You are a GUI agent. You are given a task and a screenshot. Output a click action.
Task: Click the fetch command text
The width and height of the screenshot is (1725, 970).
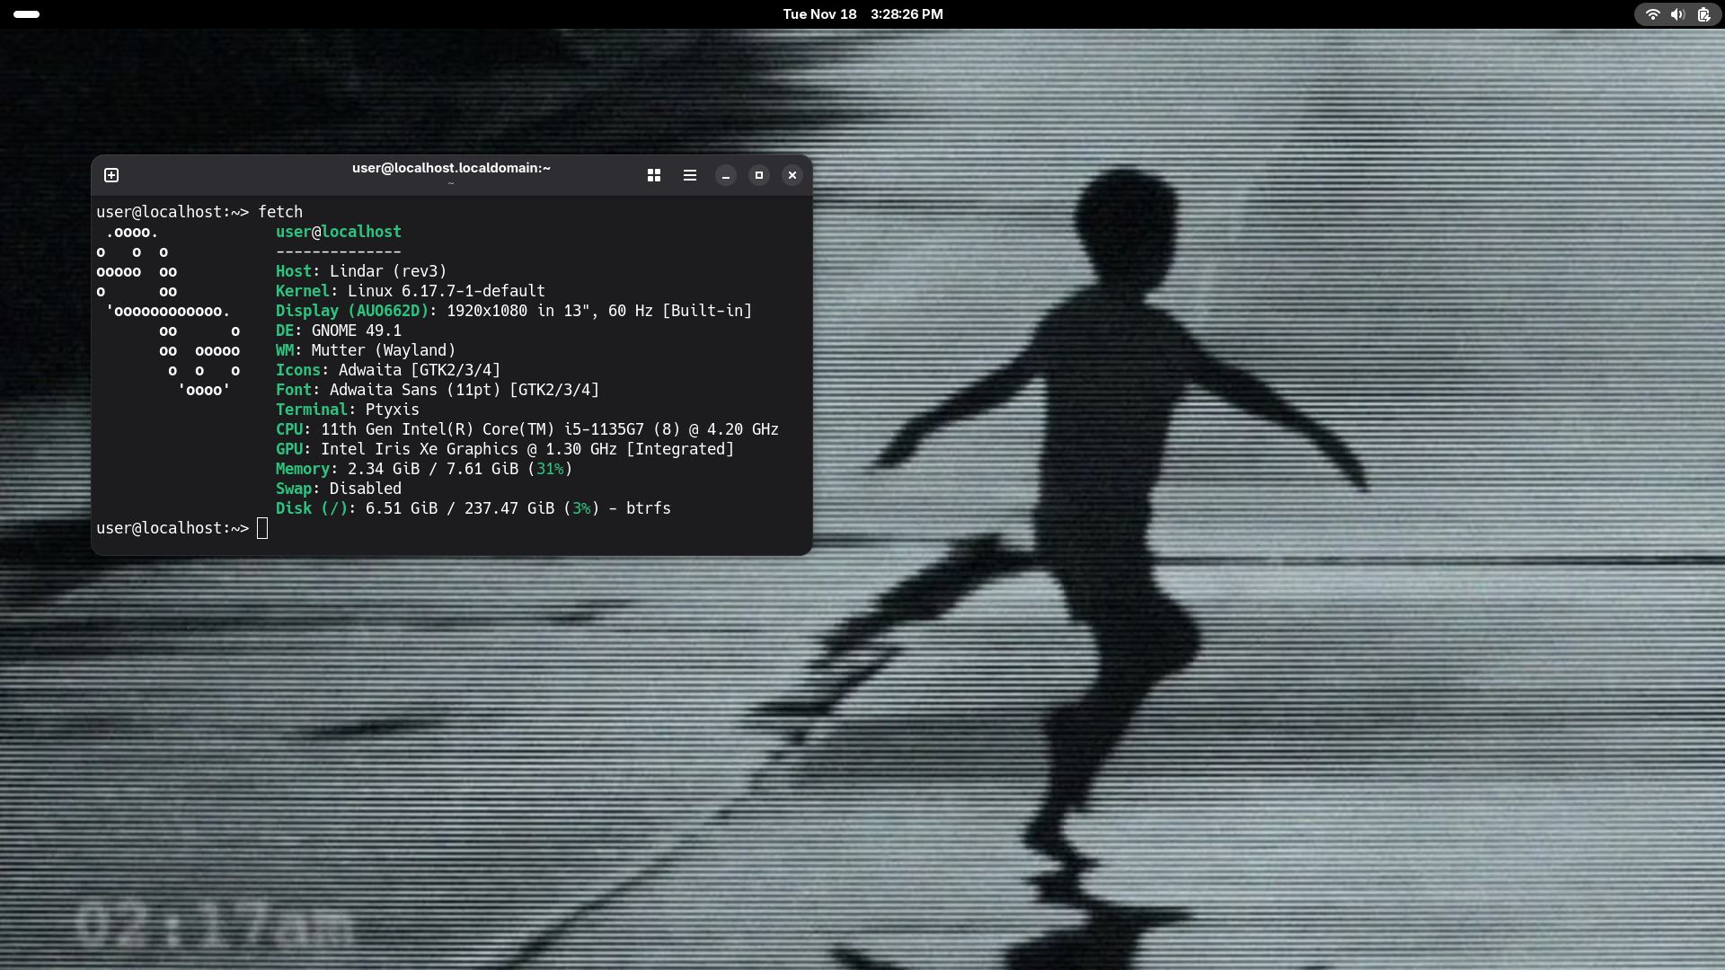pos(280,212)
